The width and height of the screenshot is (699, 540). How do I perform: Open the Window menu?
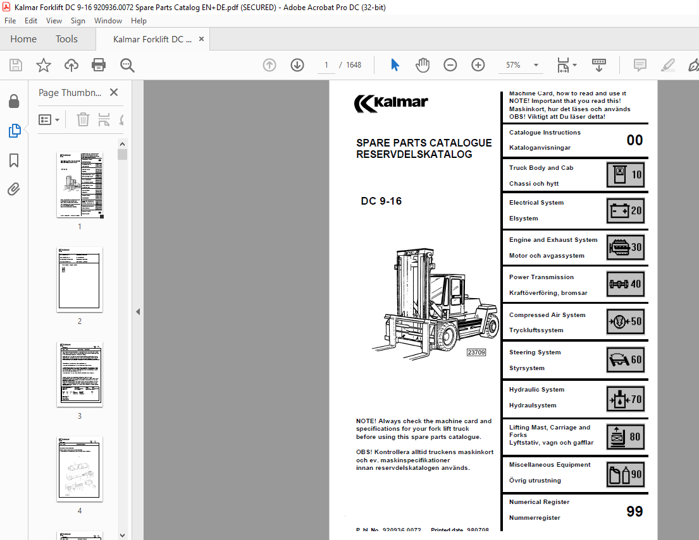[x=108, y=20]
